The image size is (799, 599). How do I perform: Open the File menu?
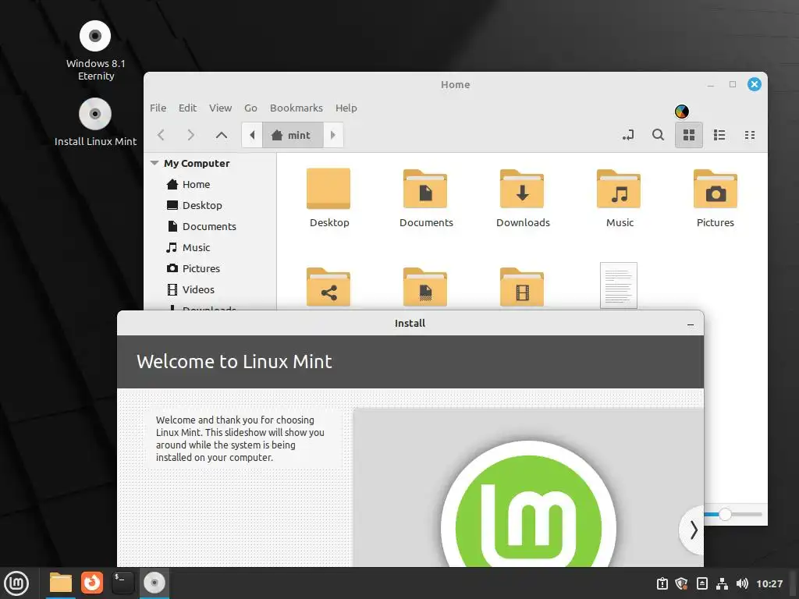click(158, 108)
